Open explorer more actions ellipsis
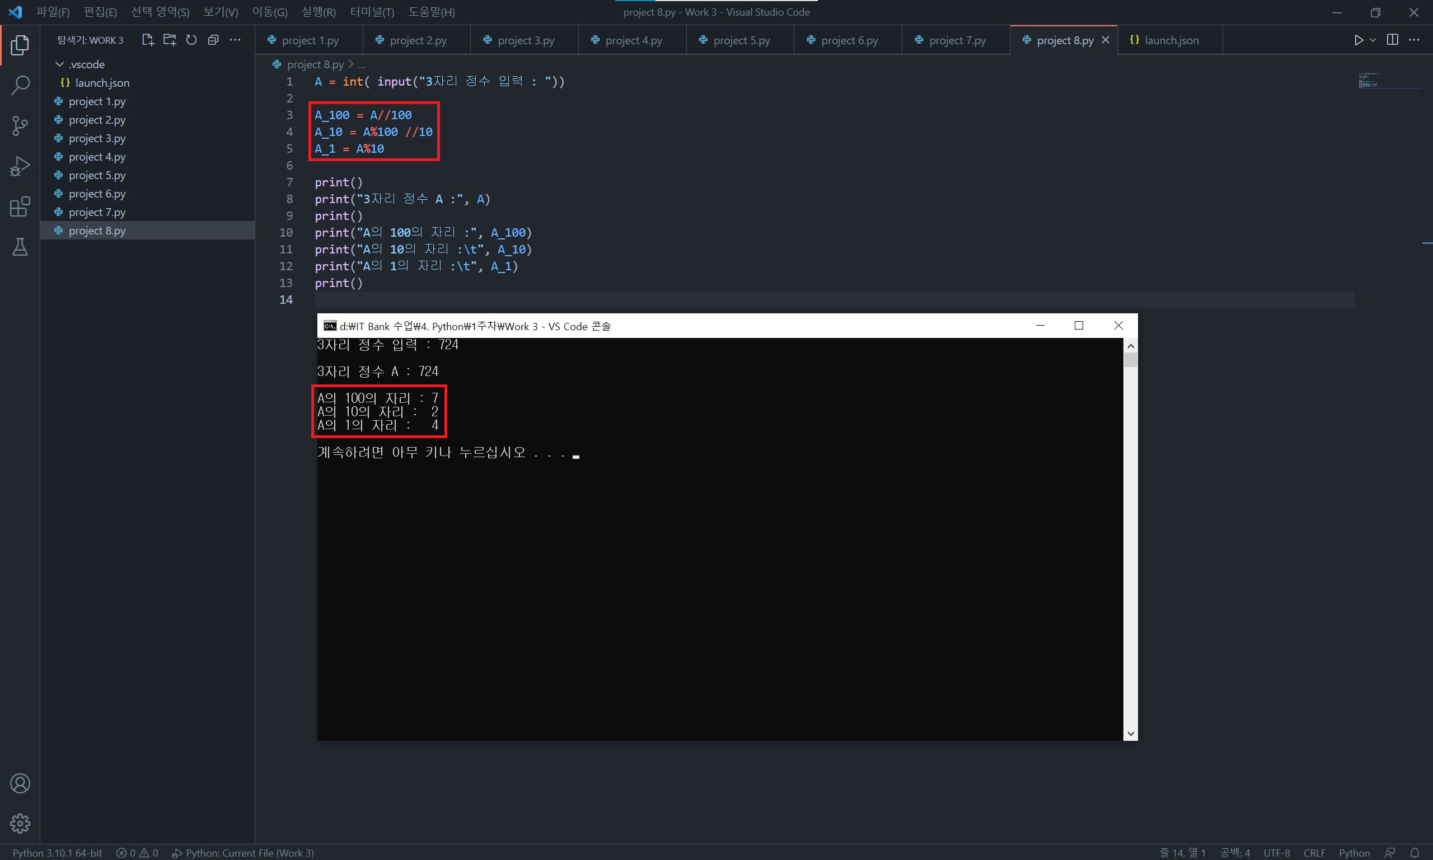The width and height of the screenshot is (1433, 860). (235, 40)
